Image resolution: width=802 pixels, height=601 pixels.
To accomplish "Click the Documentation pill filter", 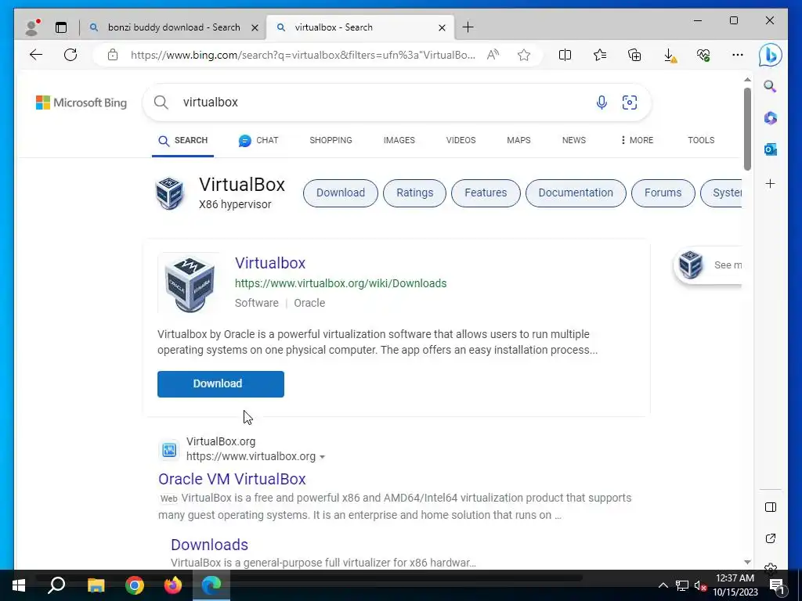I will pos(576,193).
